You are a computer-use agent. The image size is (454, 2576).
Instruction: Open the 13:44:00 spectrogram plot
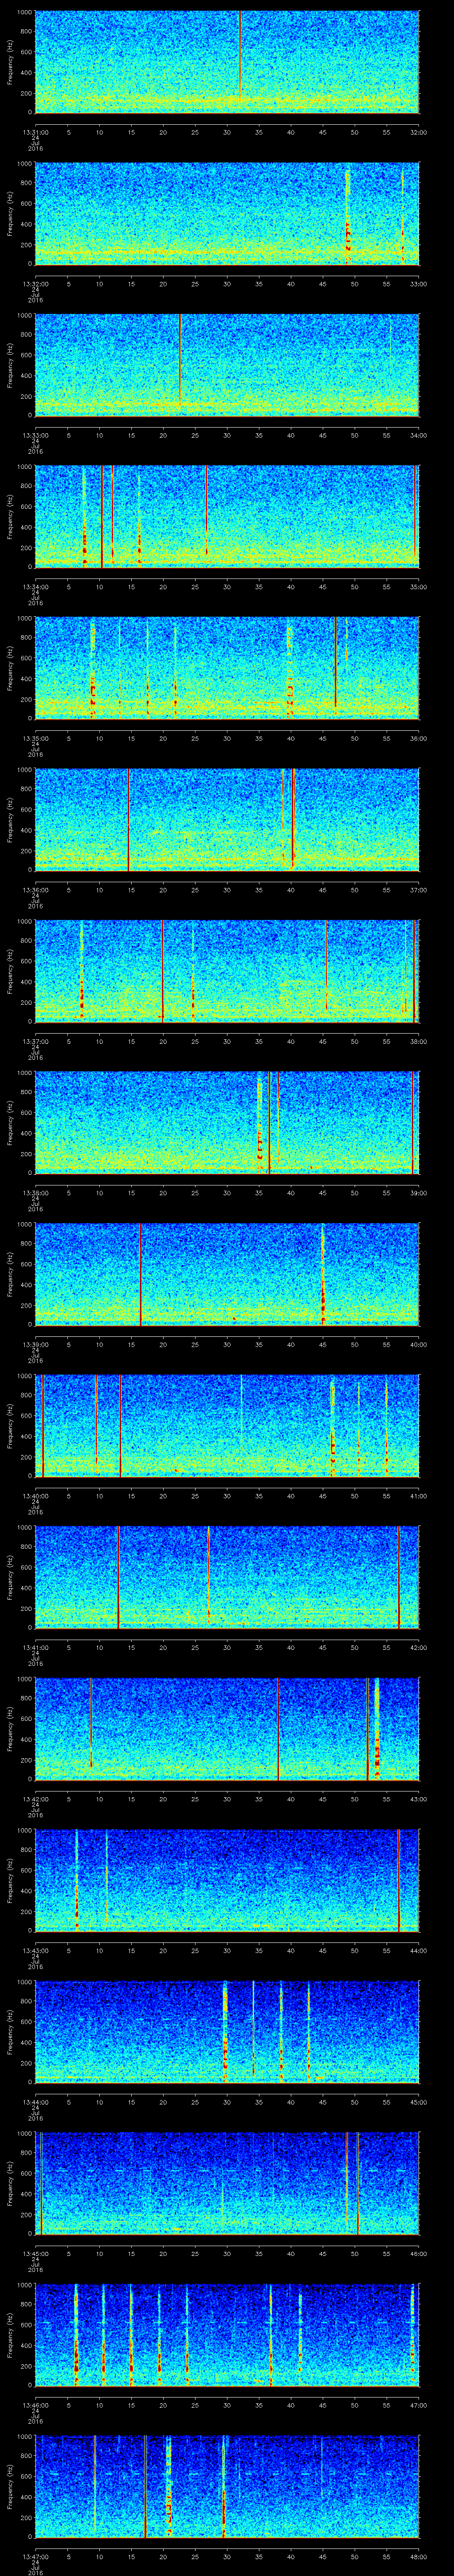227,2032
